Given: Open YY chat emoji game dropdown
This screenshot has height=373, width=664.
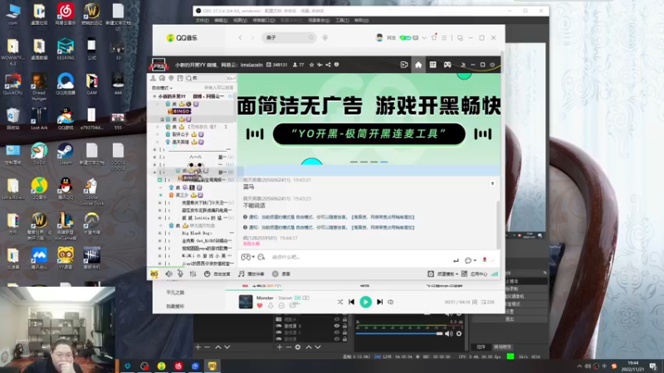Looking at the screenshot, I should 247,257.
